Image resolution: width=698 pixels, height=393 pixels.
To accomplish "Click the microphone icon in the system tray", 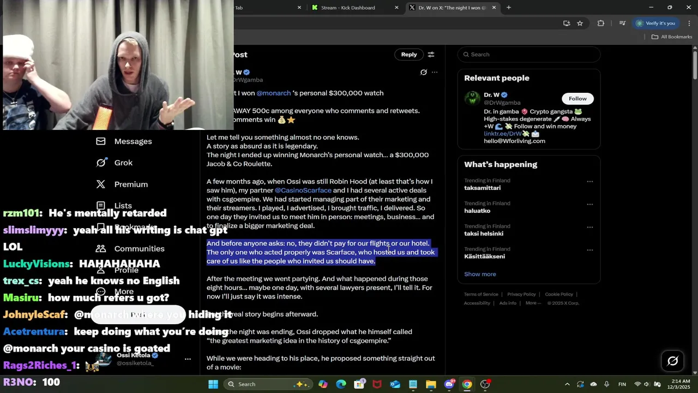I will click(x=606, y=384).
